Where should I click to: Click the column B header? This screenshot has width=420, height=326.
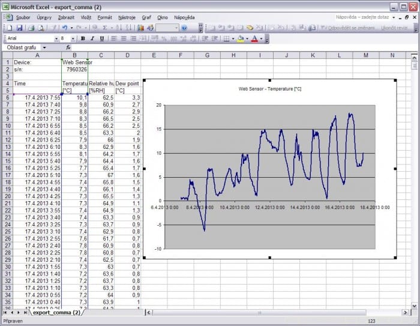point(75,55)
